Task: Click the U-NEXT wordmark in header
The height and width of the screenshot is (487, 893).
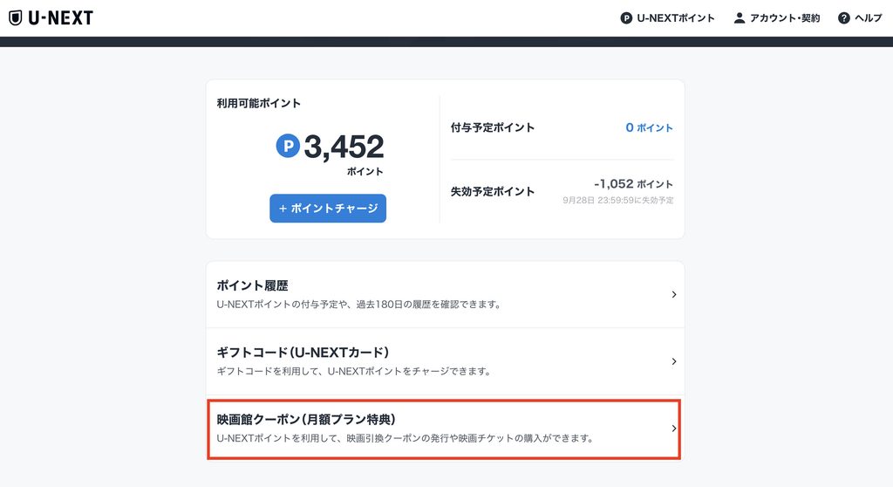Action: click(x=60, y=18)
